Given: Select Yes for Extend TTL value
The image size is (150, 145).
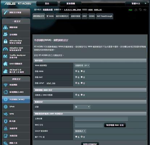Looking at the screenshot, I should pos(76,137).
